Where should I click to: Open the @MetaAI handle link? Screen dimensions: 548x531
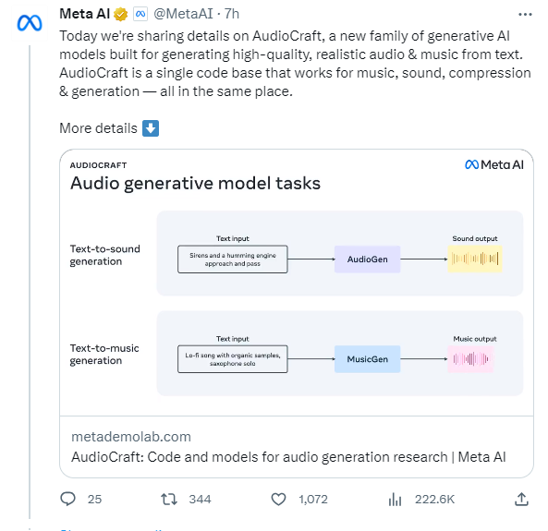pyautogui.click(x=183, y=14)
